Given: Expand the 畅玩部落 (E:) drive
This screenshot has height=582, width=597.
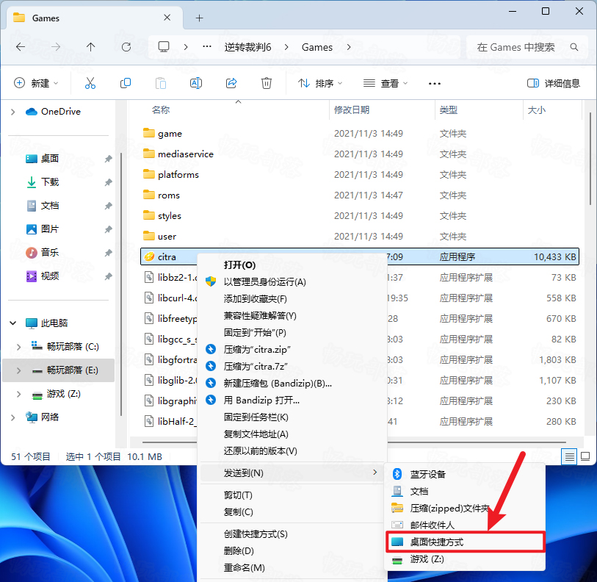Looking at the screenshot, I should pyautogui.click(x=18, y=370).
